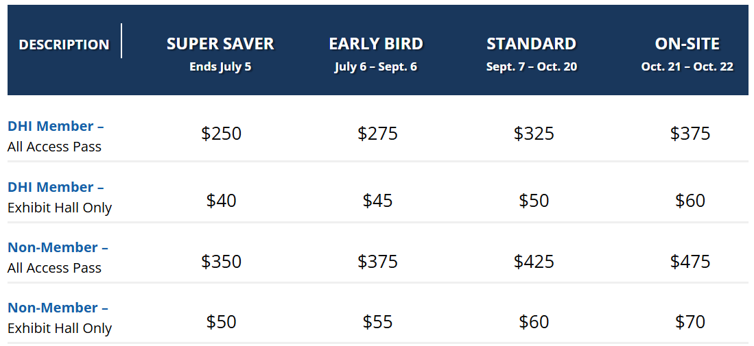Image resolution: width=754 pixels, height=346 pixels.
Task: Click the $45 Early Bird Exhibit price
Action: (x=377, y=201)
